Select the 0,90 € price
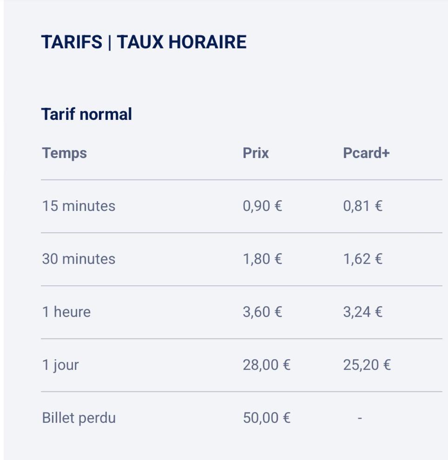Viewport: 448px width, 460px height. (x=262, y=206)
